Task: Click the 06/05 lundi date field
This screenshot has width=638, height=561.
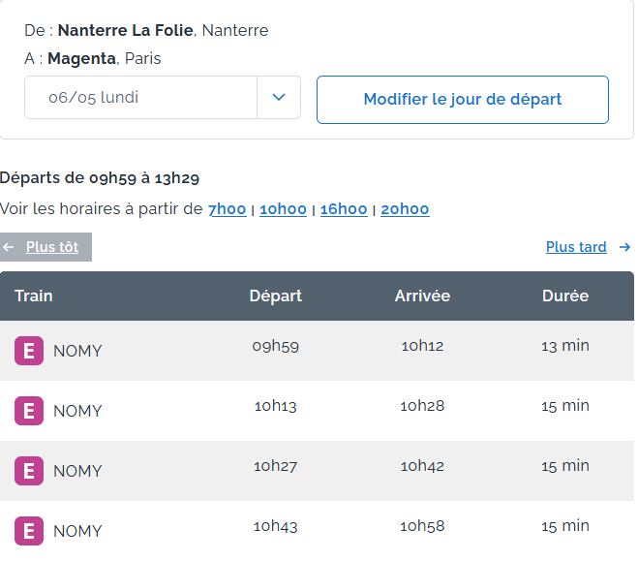Action: click(x=140, y=98)
